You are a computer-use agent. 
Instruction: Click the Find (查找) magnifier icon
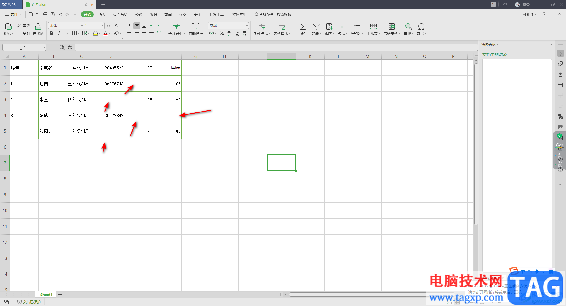(408, 27)
